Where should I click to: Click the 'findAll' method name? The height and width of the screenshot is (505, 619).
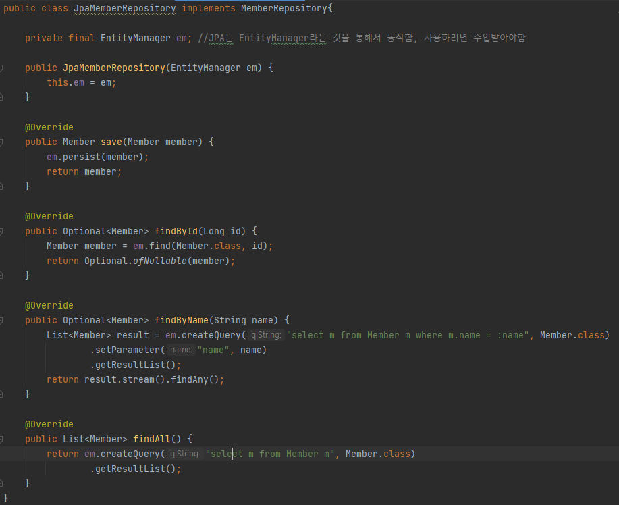tap(152, 440)
